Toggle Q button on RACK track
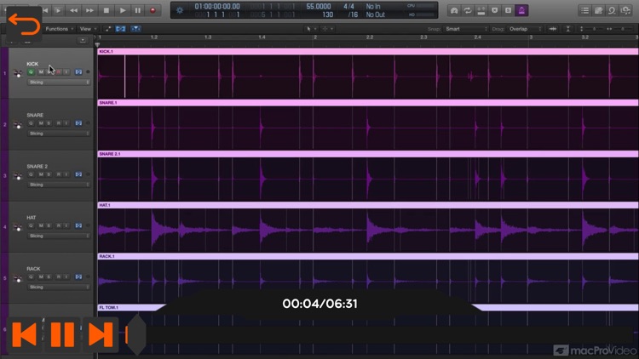 click(x=31, y=277)
